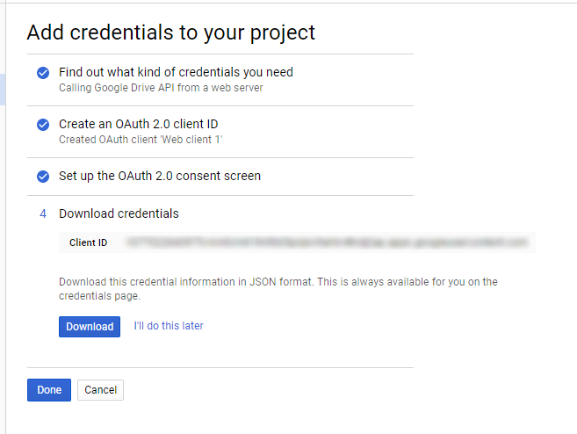Click the JSON format download description text
Viewport: 577px width, 434px height.
click(278, 289)
